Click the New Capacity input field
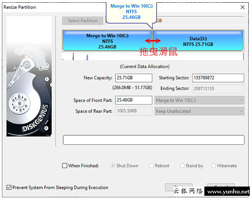Image resolution: width=251 pixels, height=200 pixels. (x=134, y=78)
